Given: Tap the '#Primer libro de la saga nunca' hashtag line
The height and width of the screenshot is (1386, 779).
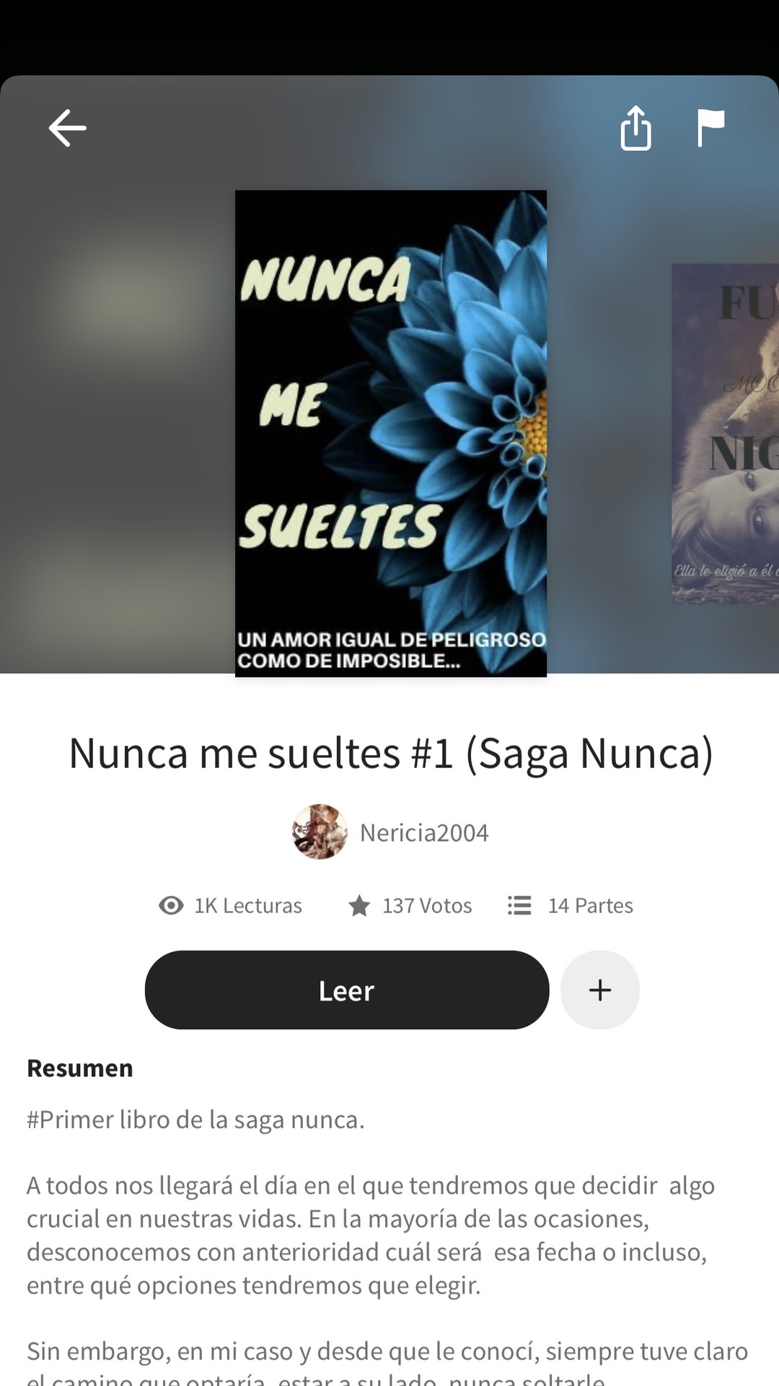Looking at the screenshot, I should [x=195, y=1120].
